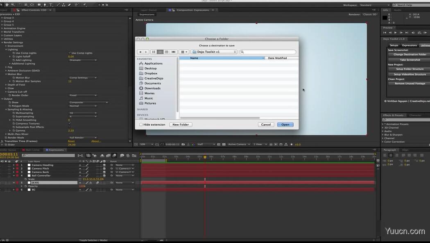Screen dimensions: 430x243
Task: Switch file dialog to Cover Flow view
Action: [173, 52]
